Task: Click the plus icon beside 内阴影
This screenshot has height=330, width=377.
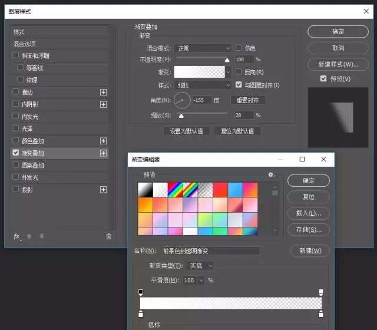Action: [104, 104]
